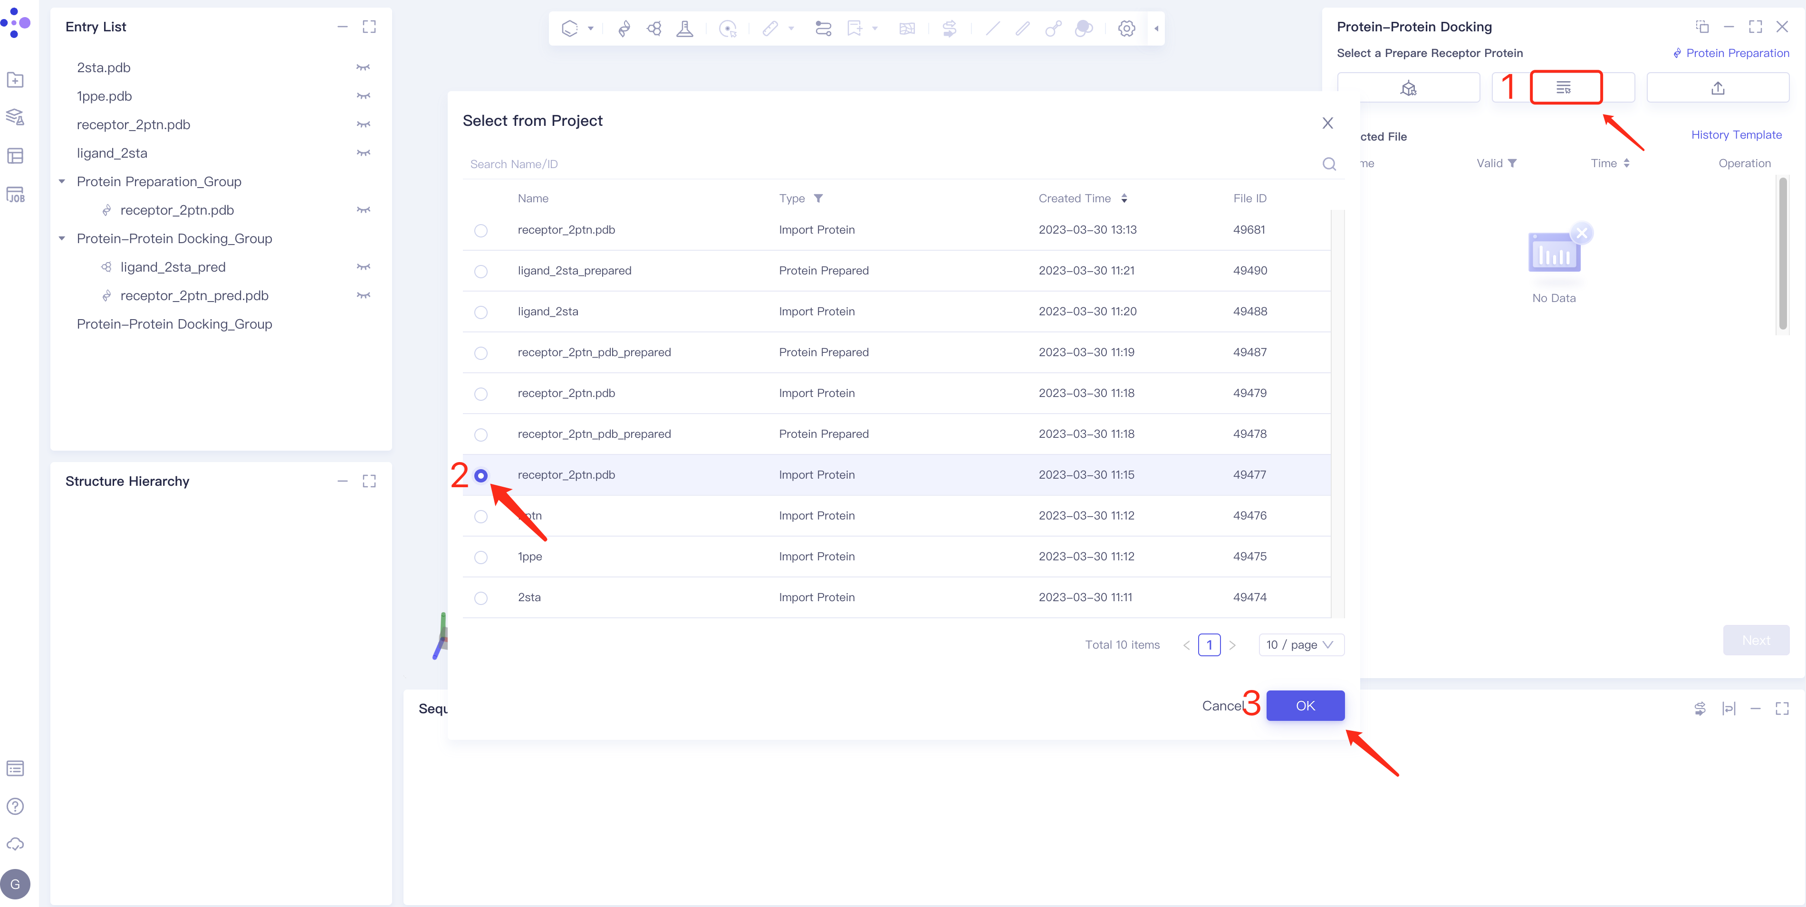Viewport: 1806px width, 907px height.
Task: Click the add file icon in sidebar
Action: point(15,80)
